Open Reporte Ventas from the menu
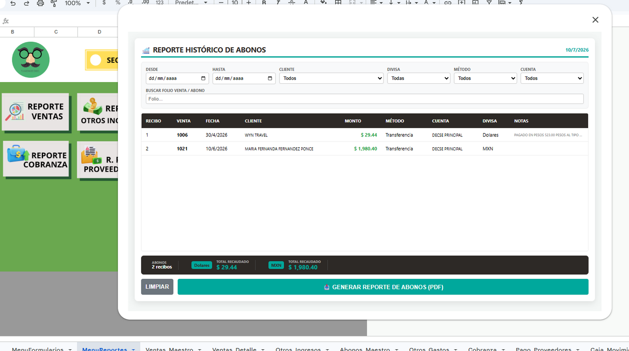Viewport: 629px width, 351px height. point(35,112)
